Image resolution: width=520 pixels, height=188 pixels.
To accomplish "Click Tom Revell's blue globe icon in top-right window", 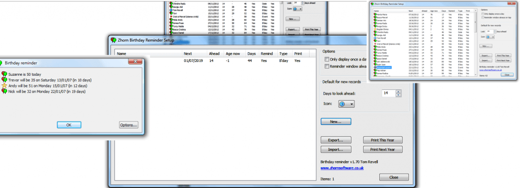I will coord(375,38).
